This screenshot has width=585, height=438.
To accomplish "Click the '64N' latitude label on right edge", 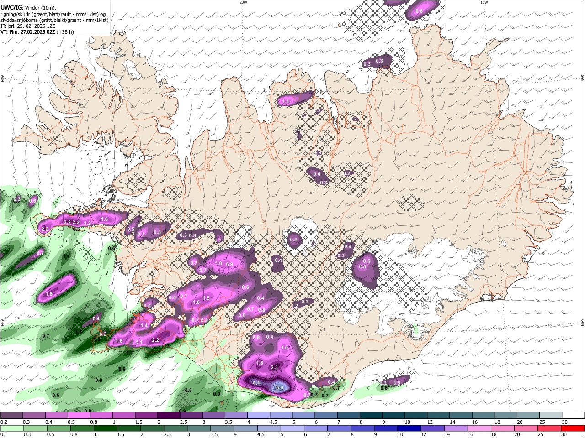I will coord(583,323).
